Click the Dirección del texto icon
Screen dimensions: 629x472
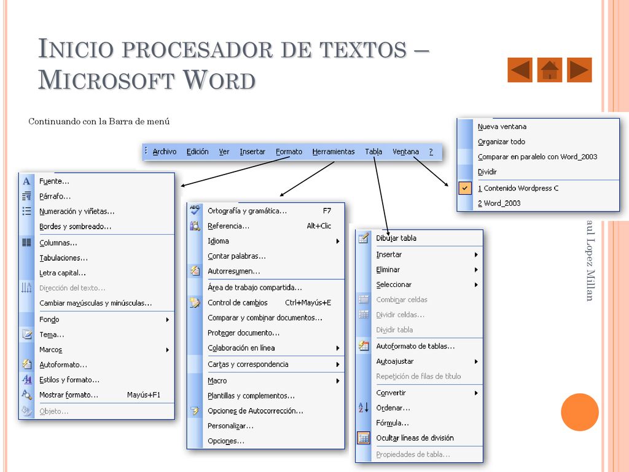click(26, 288)
